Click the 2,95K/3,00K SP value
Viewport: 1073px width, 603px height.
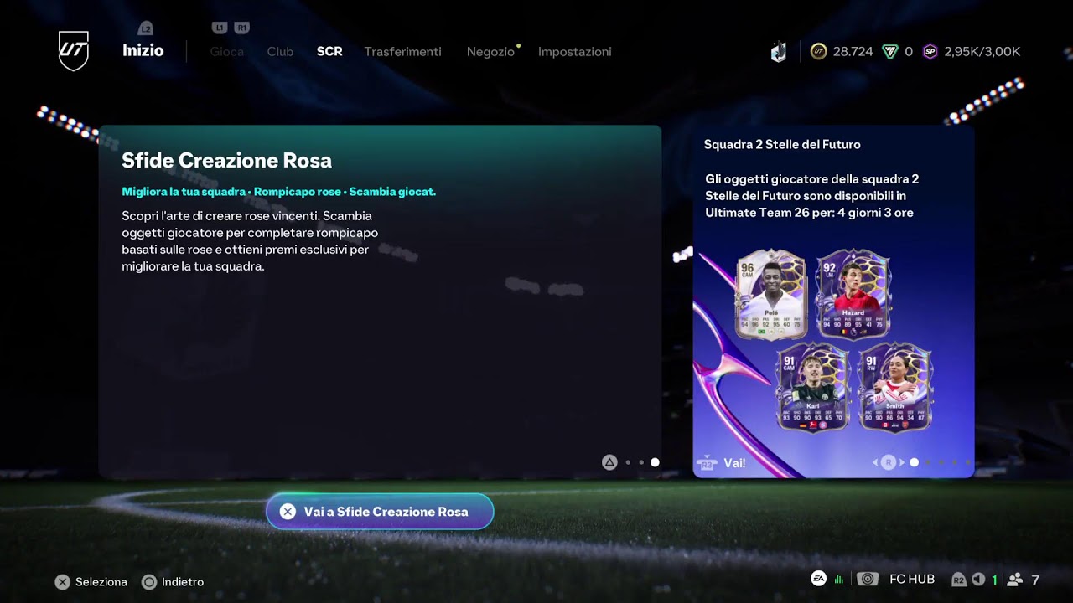(982, 52)
